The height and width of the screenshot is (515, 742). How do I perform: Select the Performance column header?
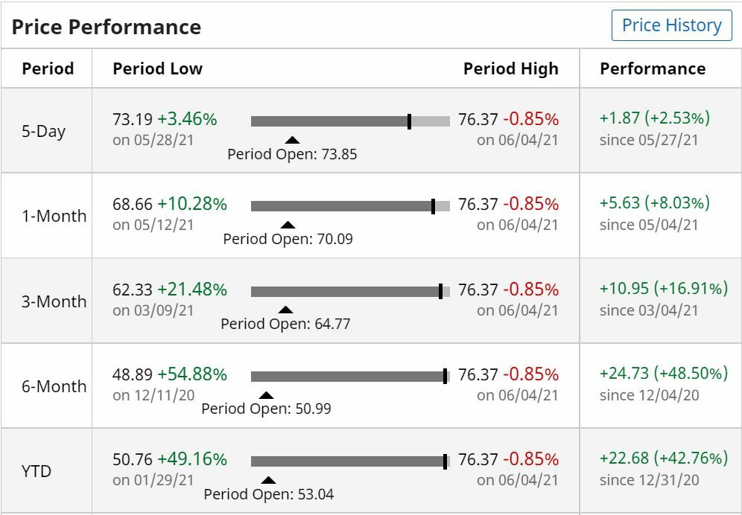tap(653, 69)
